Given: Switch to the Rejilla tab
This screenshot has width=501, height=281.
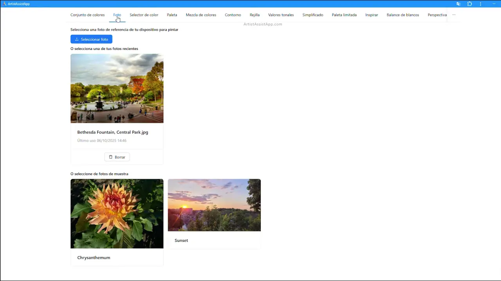Looking at the screenshot, I should click(x=254, y=15).
